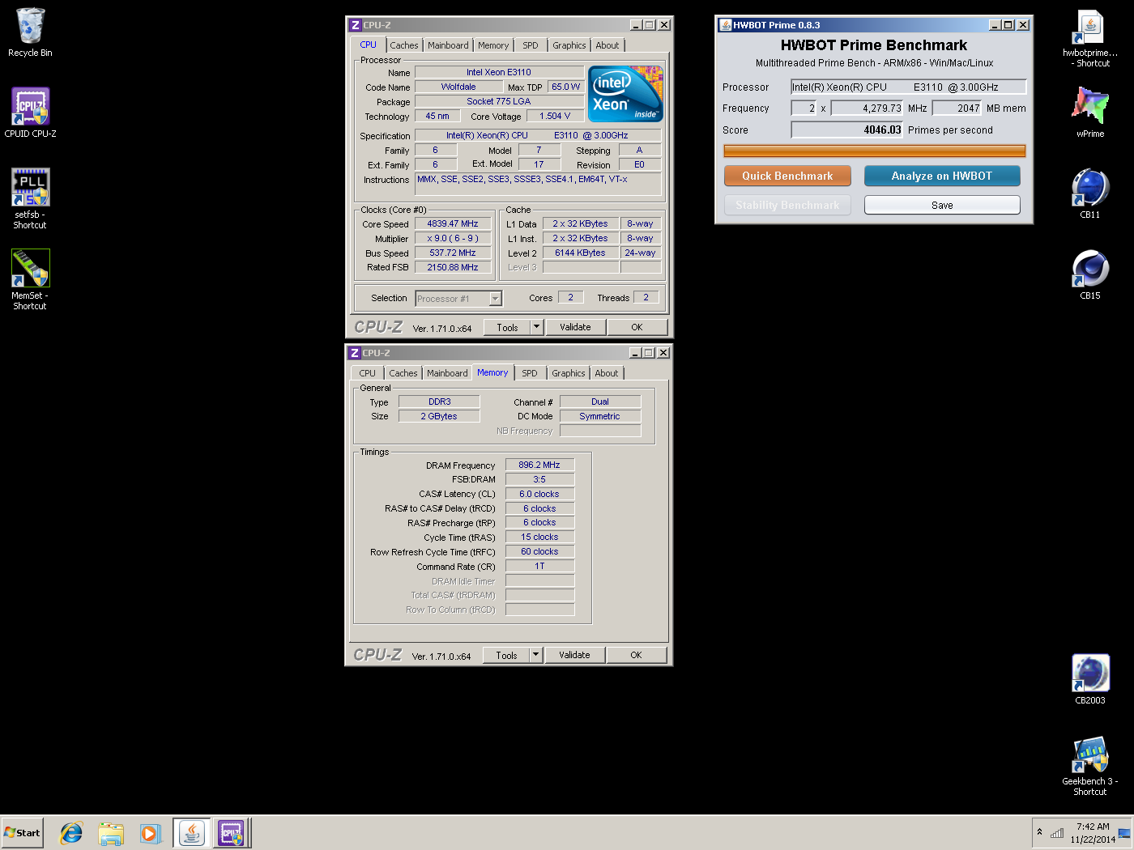Click the orange benchmark progress bar
The width and height of the screenshot is (1134, 850).
pyautogui.click(x=874, y=151)
